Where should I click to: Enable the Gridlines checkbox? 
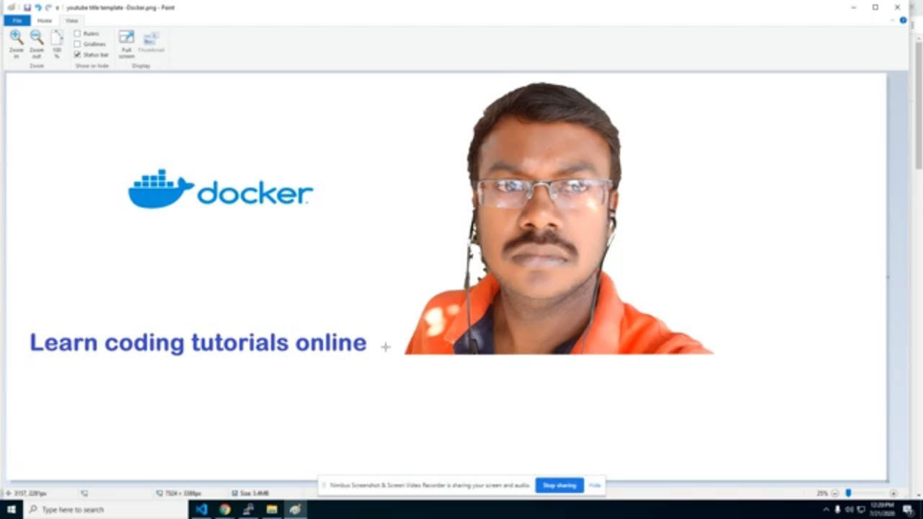click(77, 44)
